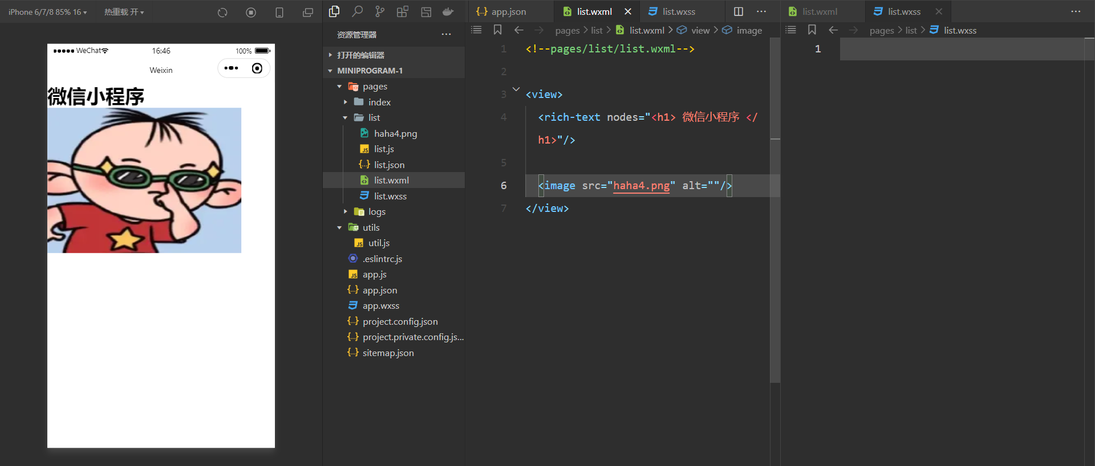The image size is (1095, 466).
Task: Click the haha4.png link in code
Action: click(641, 186)
